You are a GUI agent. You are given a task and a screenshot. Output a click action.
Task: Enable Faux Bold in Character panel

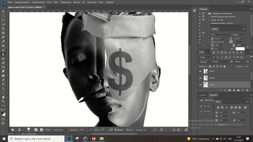[214, 53]
